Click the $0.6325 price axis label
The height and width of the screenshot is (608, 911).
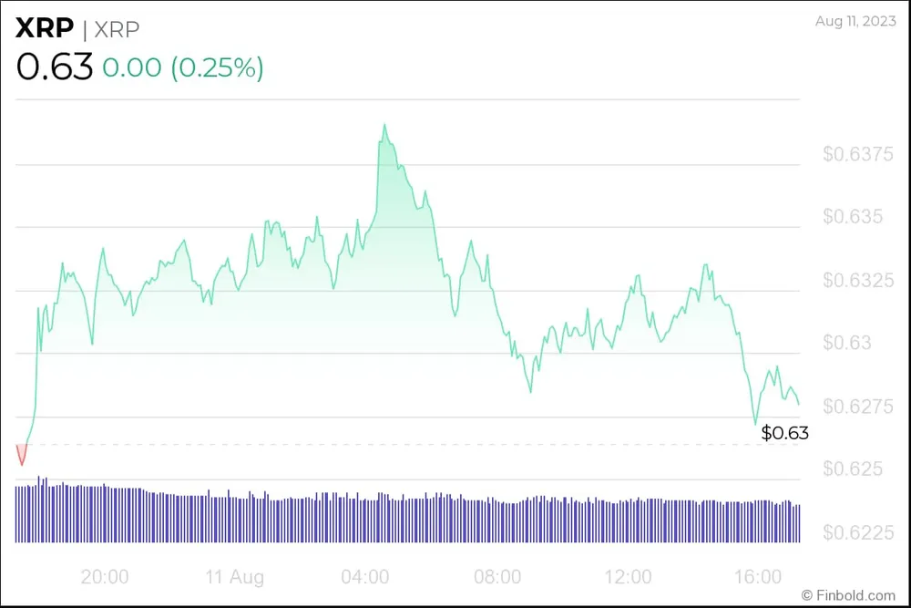(859, 280)
